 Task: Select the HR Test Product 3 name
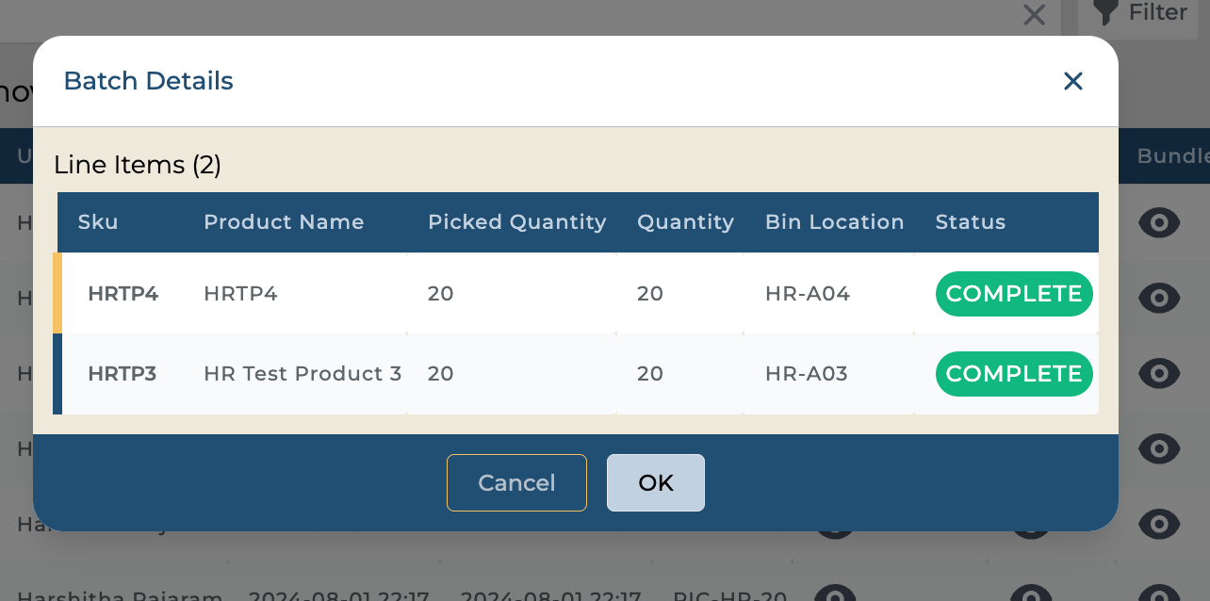pyautogui.click(x=302, y=374)
